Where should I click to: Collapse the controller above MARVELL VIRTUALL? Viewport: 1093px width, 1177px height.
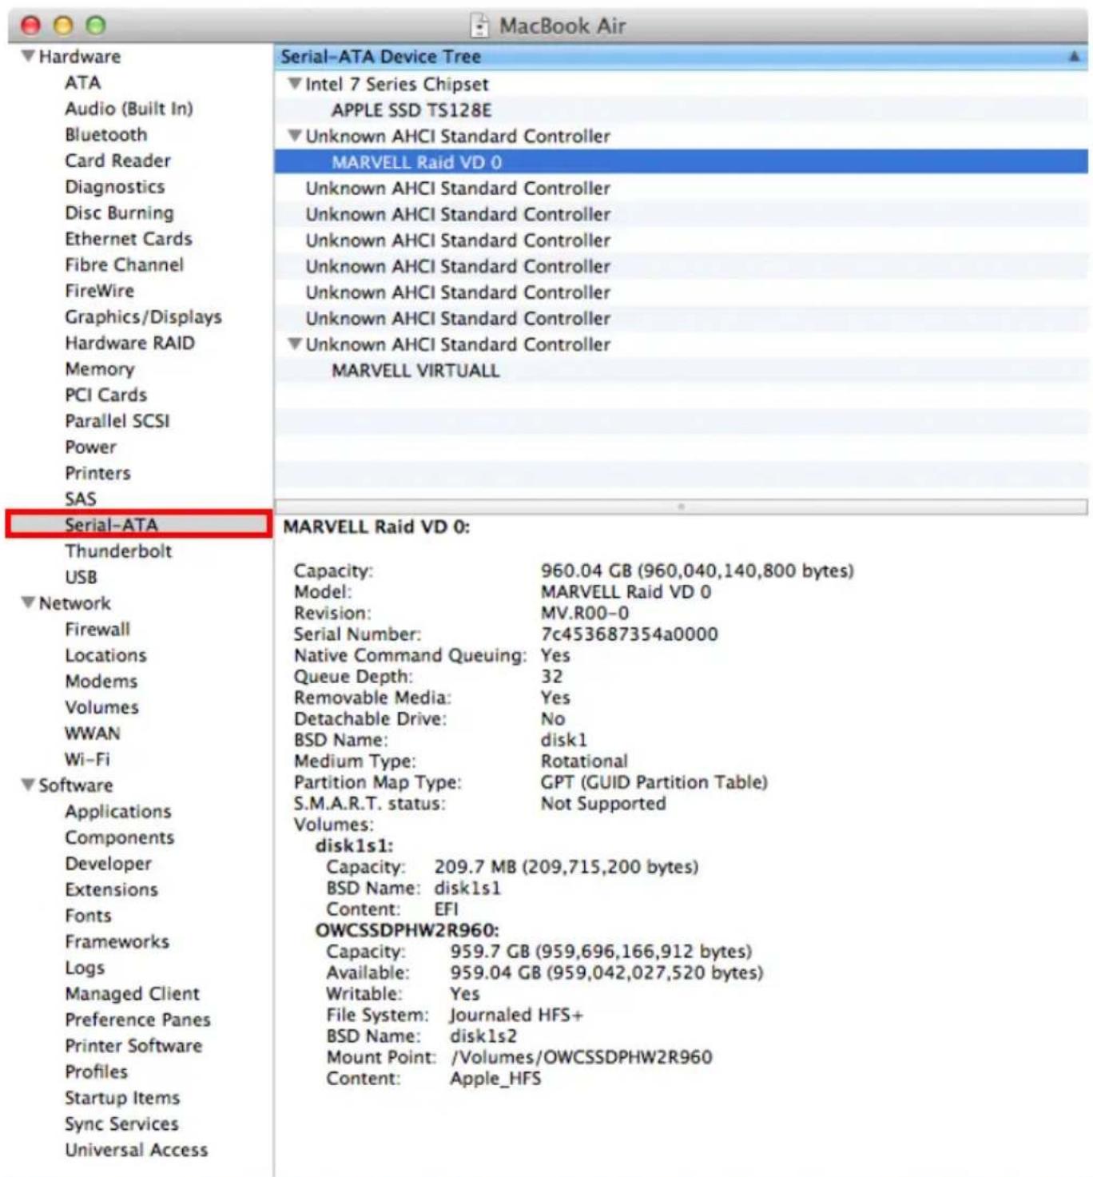[295, 344]
